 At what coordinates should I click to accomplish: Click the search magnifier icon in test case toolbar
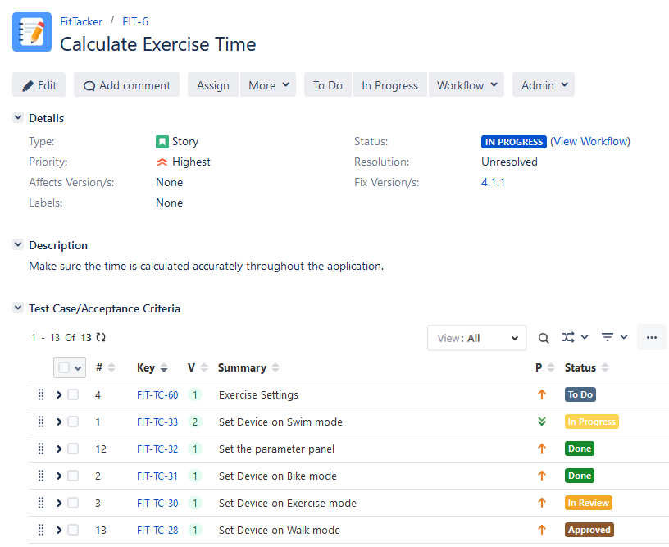(544, 338)
